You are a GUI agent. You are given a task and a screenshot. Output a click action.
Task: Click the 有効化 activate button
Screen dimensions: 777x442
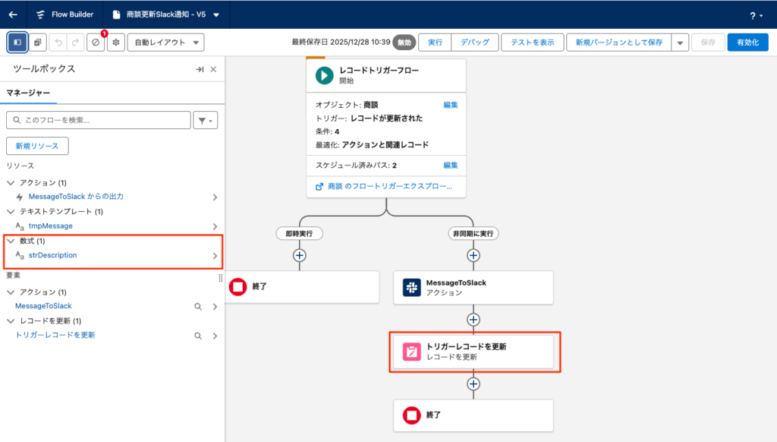[x=747, y=42]
